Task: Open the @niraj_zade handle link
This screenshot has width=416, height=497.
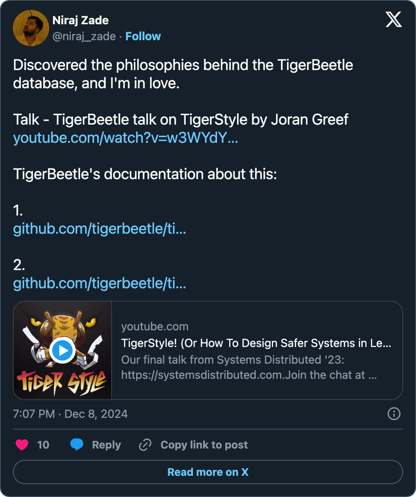Action: click(84, 36)
